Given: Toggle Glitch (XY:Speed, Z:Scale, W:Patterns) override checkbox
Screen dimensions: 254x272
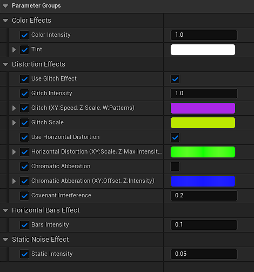Looking at the screenshot, I should click(x=24, y=108).
